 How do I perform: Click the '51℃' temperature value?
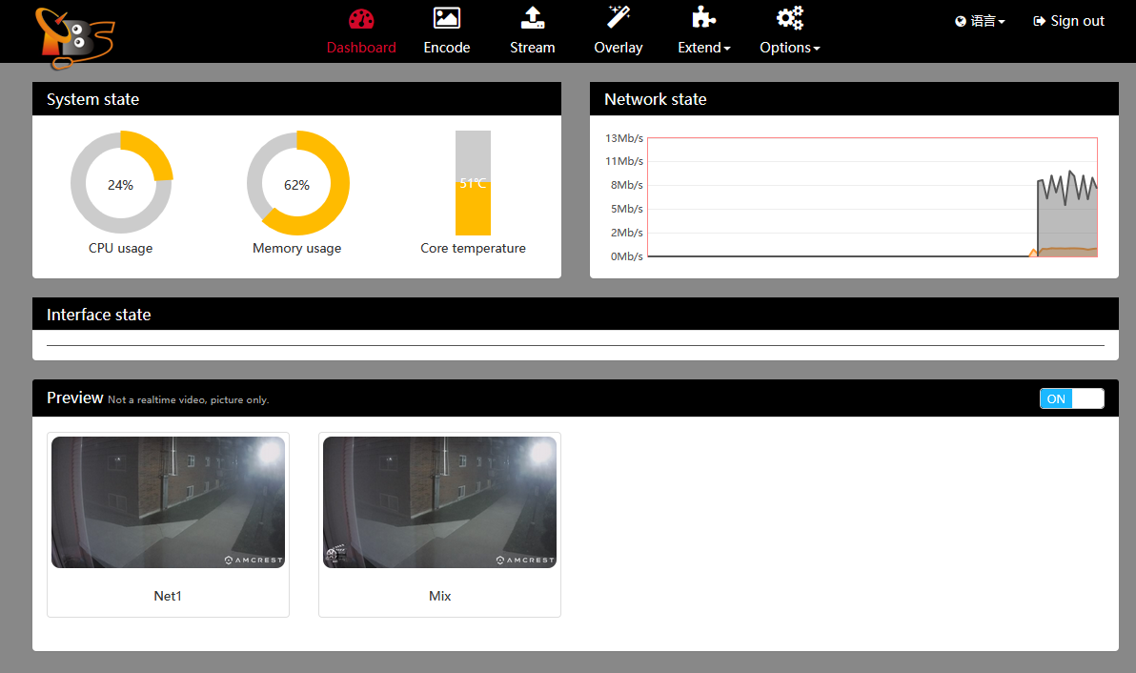click(473, 183)
